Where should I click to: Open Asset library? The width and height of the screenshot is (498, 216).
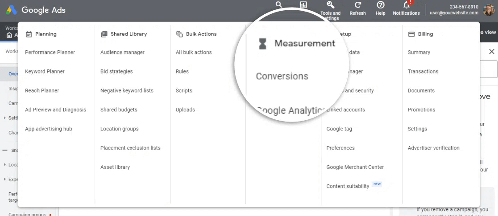coord(115,167)
